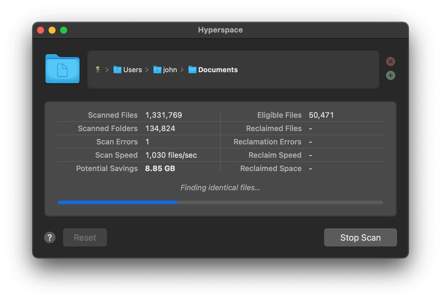Click the chevron after the disk icon
The image size is (441, 301).
pyautogui.click(x=107, y=70)
